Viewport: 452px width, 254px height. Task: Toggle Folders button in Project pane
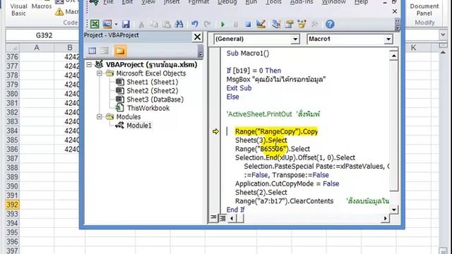120,51
